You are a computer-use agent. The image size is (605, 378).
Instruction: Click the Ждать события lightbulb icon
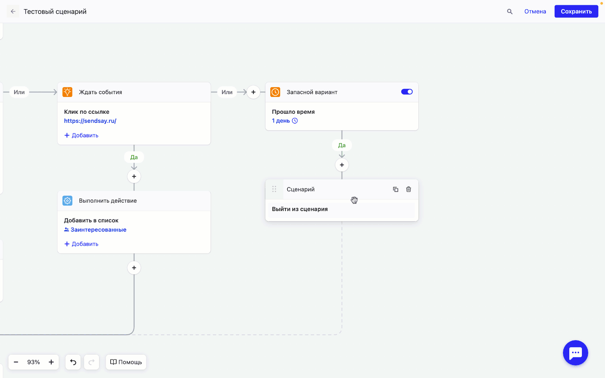click(x=67, y=92)
